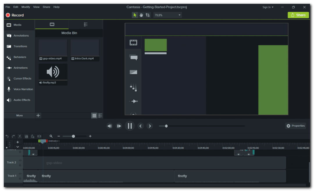Switch to the Media Bin tab
Image resolution: width=314 pixels, height=191 pixels.
[52, 25]
